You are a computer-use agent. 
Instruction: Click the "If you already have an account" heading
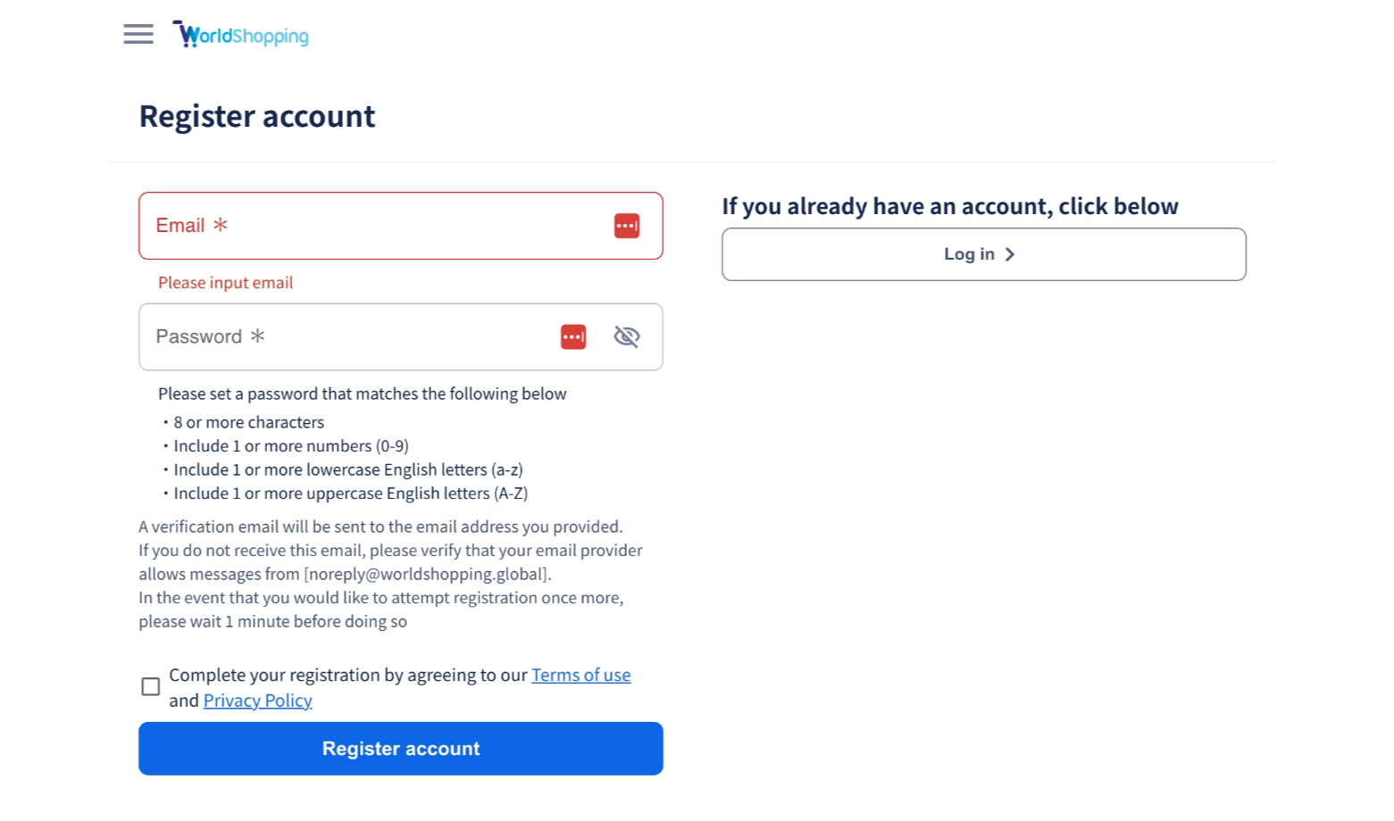pyautogui.click(x=950, y=206)
